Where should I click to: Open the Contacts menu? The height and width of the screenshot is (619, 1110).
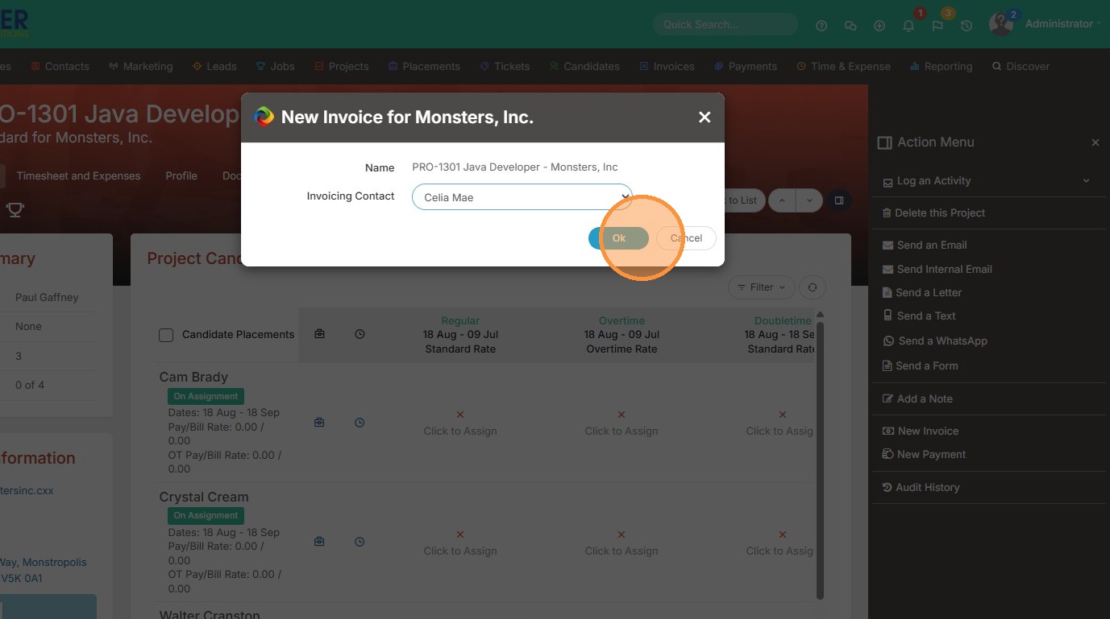pyautogui.click(x=60, y=67)
